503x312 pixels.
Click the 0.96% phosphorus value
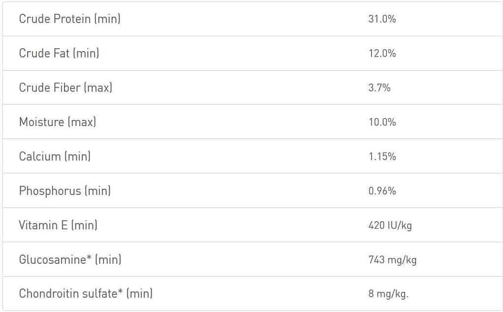(382, 191)
